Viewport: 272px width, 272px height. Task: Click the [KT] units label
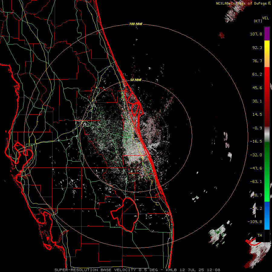(x=258, y=21)
